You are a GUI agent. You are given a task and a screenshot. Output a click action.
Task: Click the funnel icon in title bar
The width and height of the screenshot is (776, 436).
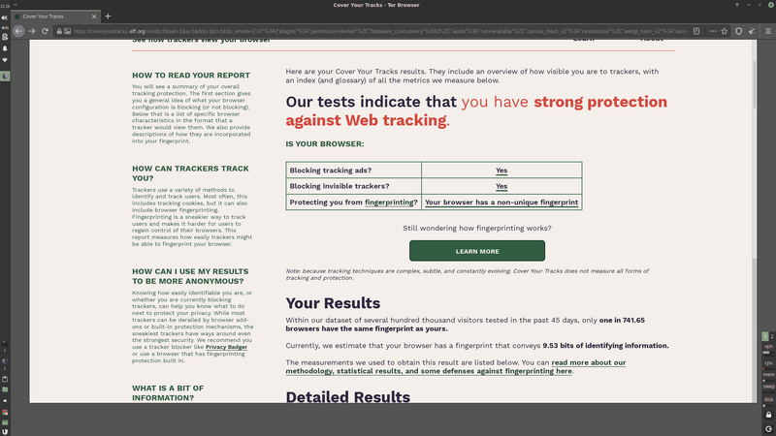click(737, 5)
